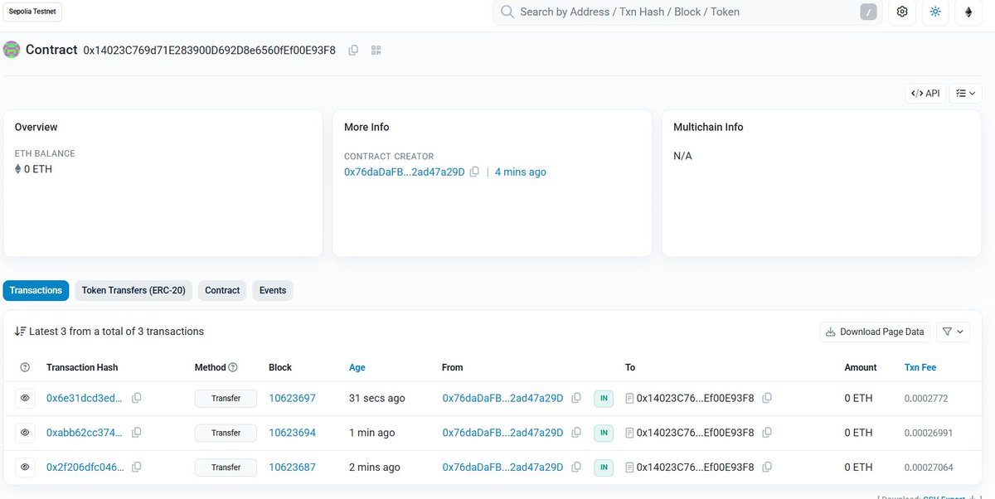995x499 pixels.
Task: Toggle the Txn Fee column header
Action: pos(920,367)
